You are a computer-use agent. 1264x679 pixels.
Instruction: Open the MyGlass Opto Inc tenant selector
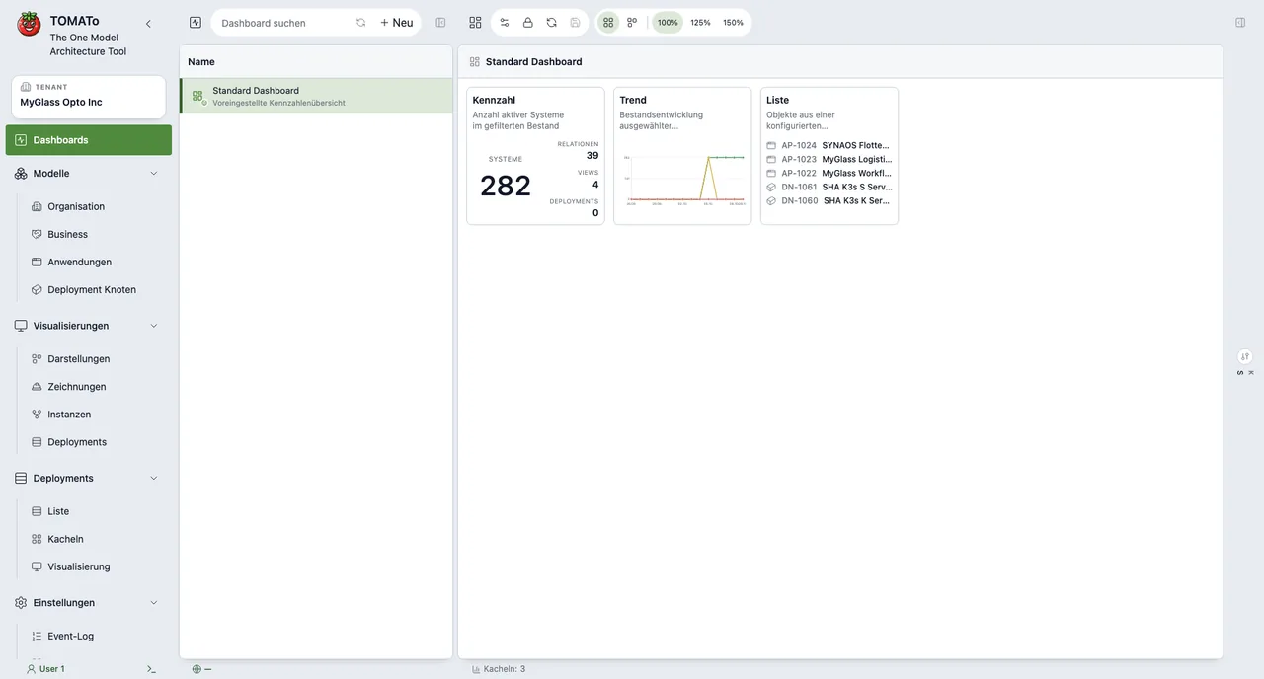pos(89,97)
